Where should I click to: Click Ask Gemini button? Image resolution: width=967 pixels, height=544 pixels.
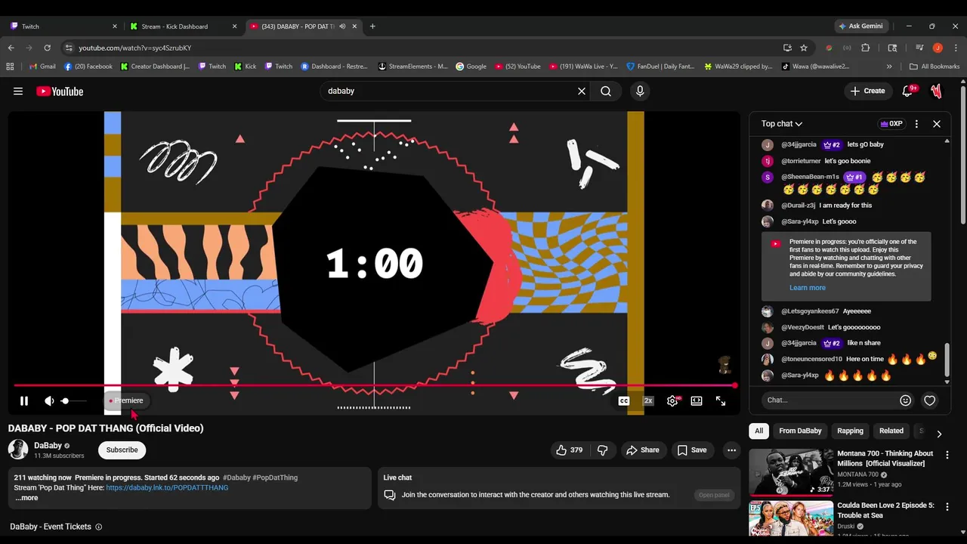click(860, 26)
